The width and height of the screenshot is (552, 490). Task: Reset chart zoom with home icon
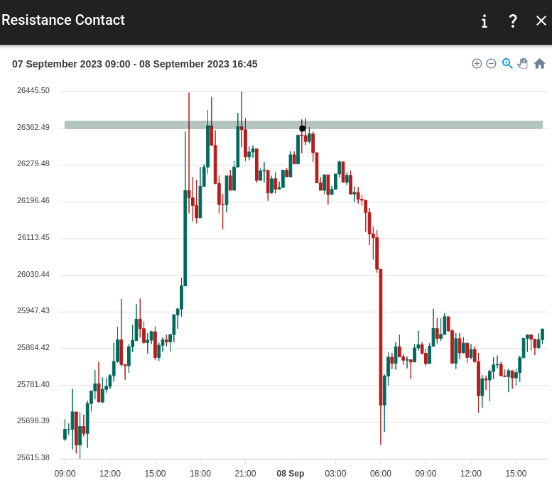539,64
